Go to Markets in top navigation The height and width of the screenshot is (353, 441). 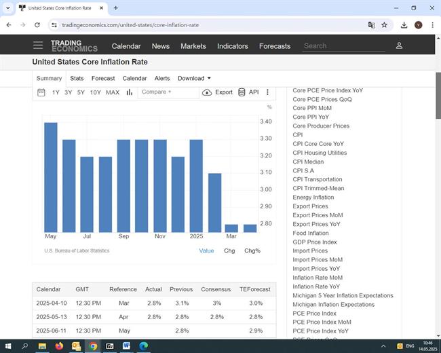tap(193, 46)
